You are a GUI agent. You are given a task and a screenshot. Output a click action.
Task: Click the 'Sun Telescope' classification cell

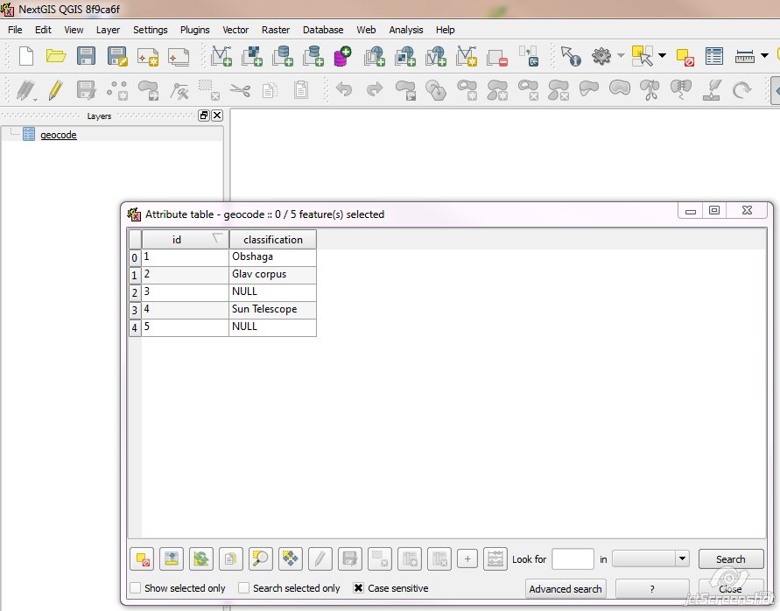pos(272,310)
